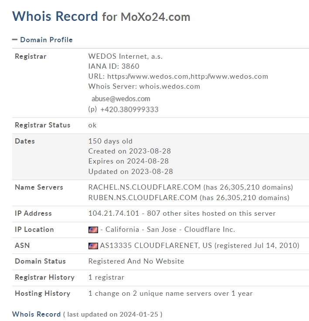Image resolution: width=309 pixels, height=321 pixels.
Task: Click RUBEN.NS.CLOUDFLARE.COM name server
Action: 143,197
